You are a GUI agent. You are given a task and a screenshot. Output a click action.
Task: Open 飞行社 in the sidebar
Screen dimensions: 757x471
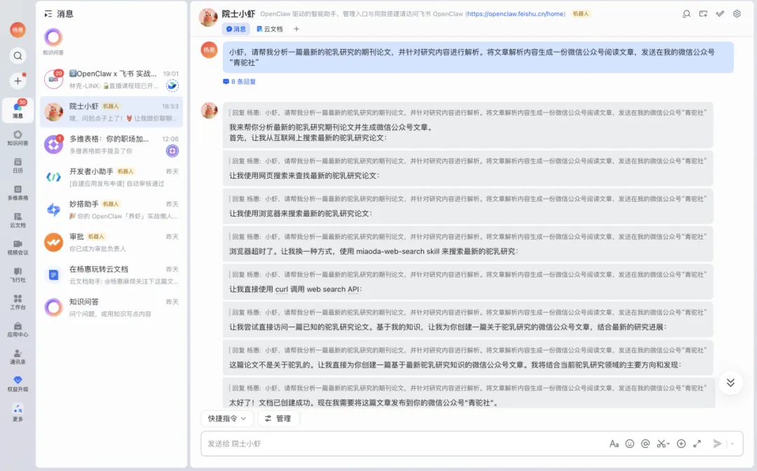point(18,275)
